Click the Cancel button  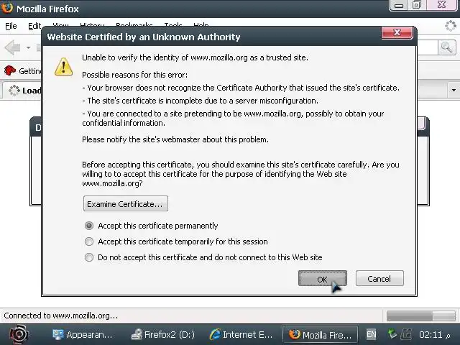coord(379,278)
